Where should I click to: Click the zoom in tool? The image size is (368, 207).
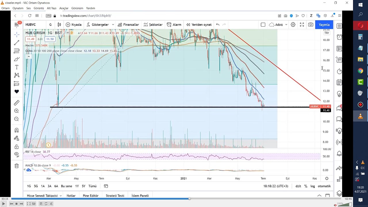[x=17, y=111]
